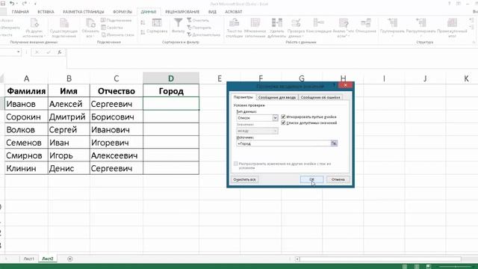Open the ГЛАВНАЯ ribbon tab
The width and height of the screenshot is (478, 269).
(20, 12)
